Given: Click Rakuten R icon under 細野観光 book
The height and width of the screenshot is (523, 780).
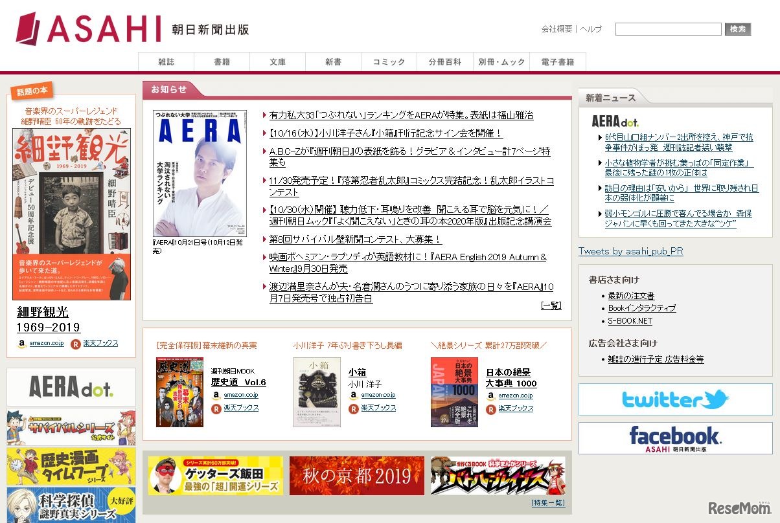Looking at the screenshot, I should point(75,344).
